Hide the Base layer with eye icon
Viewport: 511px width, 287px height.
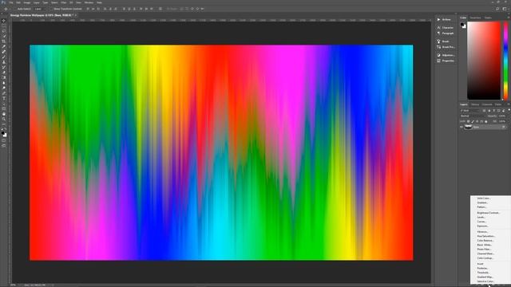[461, 127]
